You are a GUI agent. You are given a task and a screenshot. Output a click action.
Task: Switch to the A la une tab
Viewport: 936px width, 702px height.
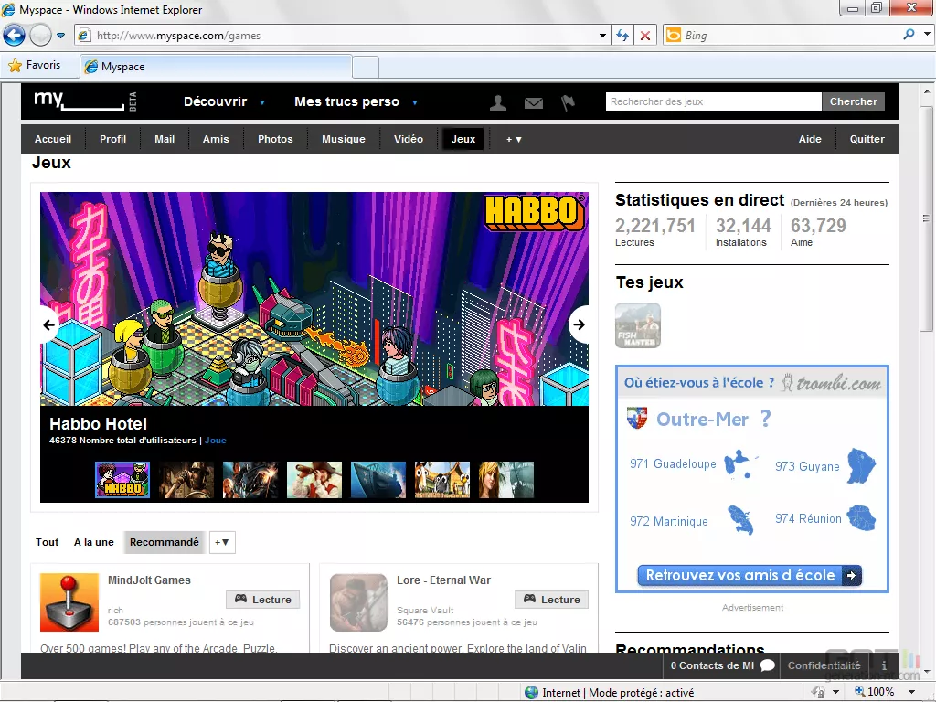pyautogui.click(x=94, y=542)
